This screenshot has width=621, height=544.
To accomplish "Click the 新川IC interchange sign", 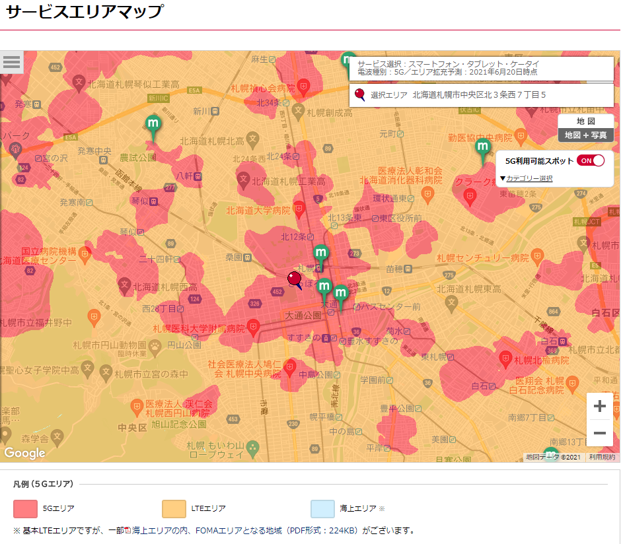I will point(159,98).
